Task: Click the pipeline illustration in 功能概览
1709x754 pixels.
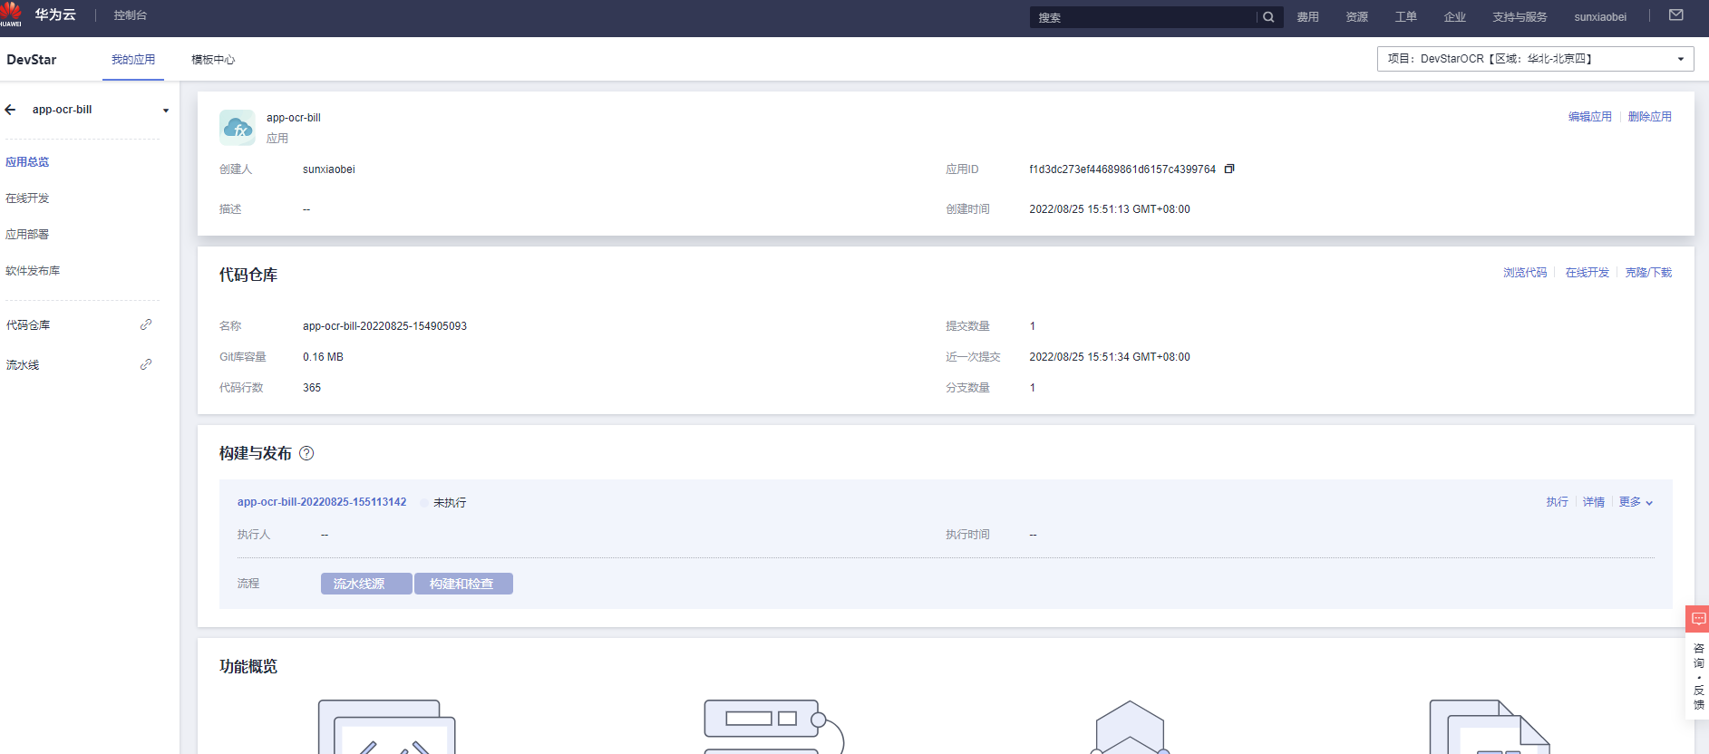Action: coord(773,727)
